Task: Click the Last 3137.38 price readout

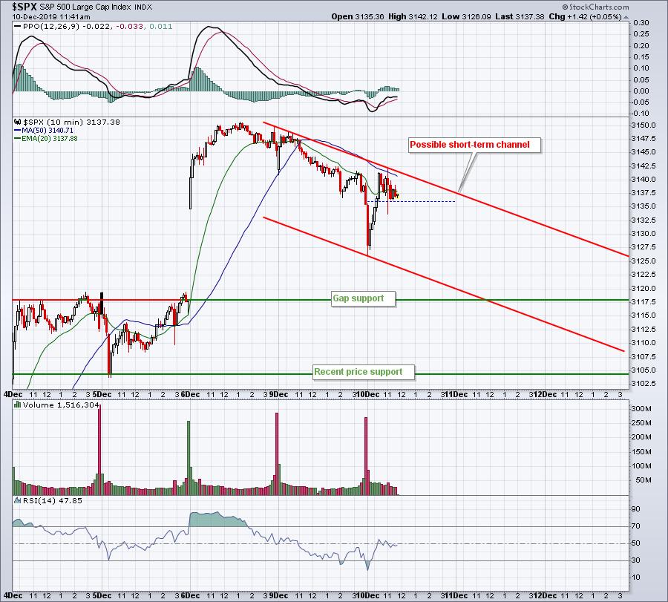Action: pyautogui.click(x=520, y=16)
